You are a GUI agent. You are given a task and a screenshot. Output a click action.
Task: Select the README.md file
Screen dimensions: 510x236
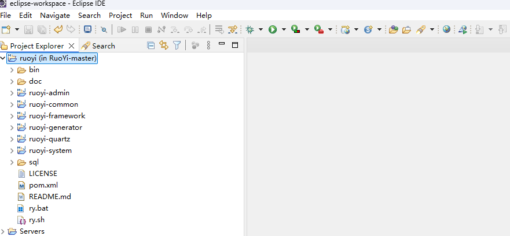(x=50, y=196)
